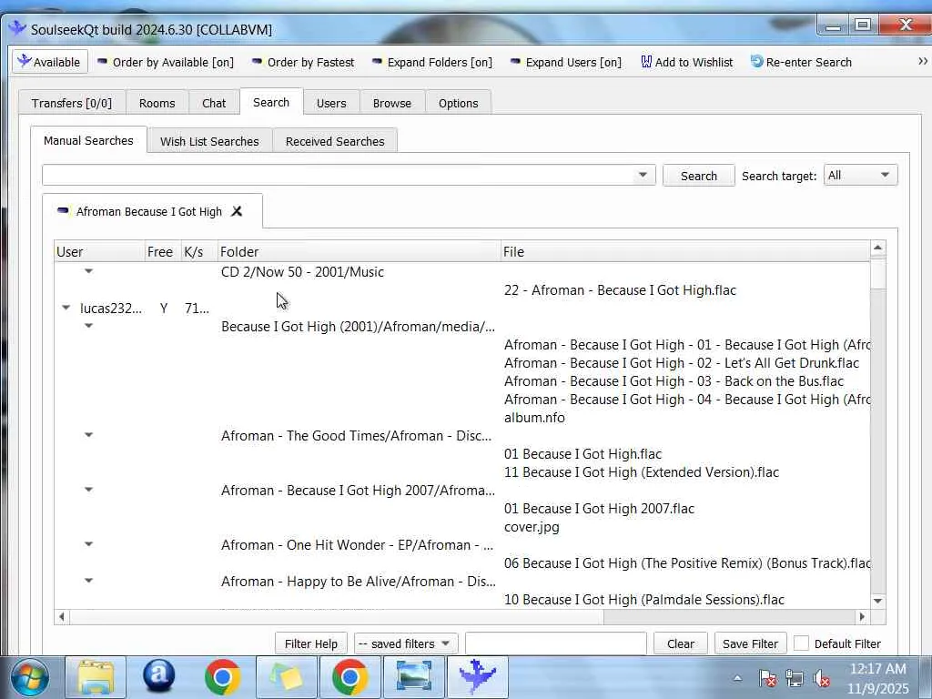Collapse Because I Got High (2001) folder
The image size is (932, 699).
click(x=88, y=326)
